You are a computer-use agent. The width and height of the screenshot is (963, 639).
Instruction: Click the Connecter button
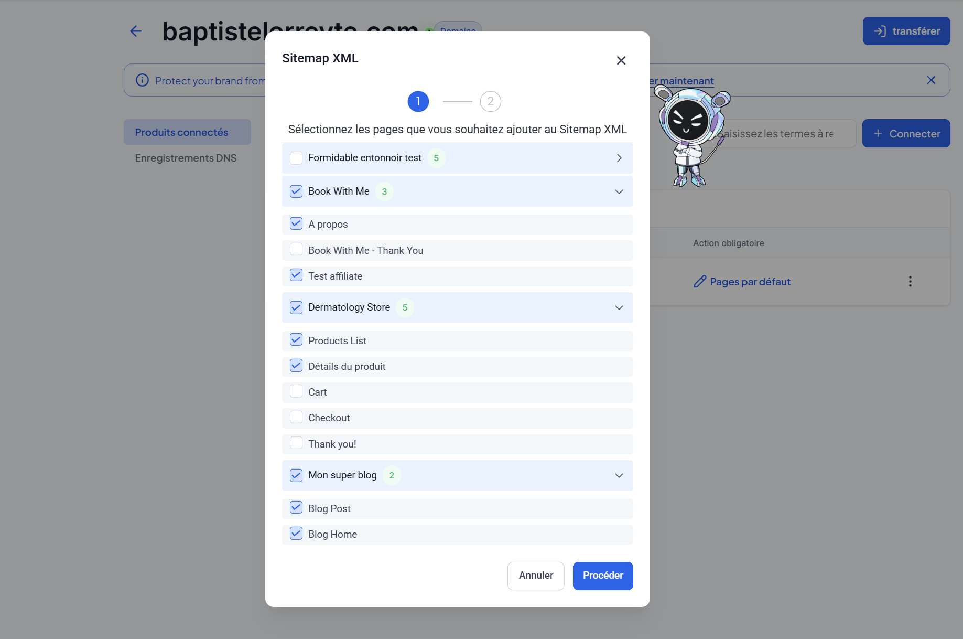point(906,134)
